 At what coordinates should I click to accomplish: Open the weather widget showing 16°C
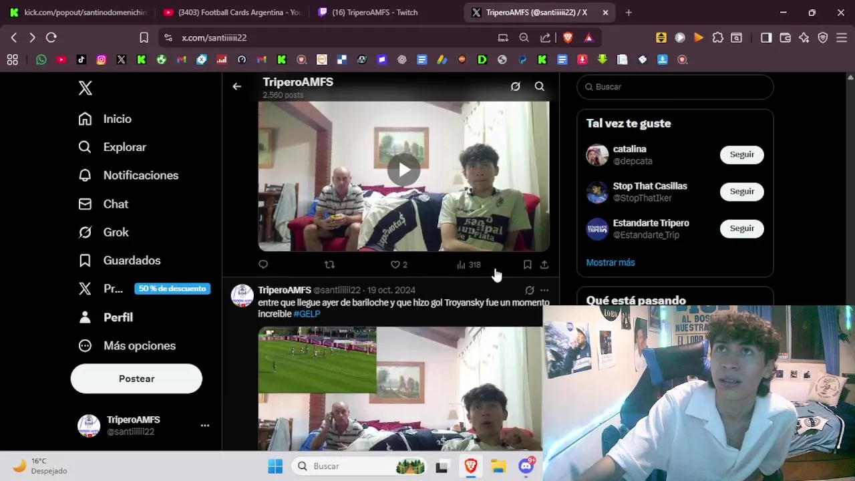tap(40, 466)
